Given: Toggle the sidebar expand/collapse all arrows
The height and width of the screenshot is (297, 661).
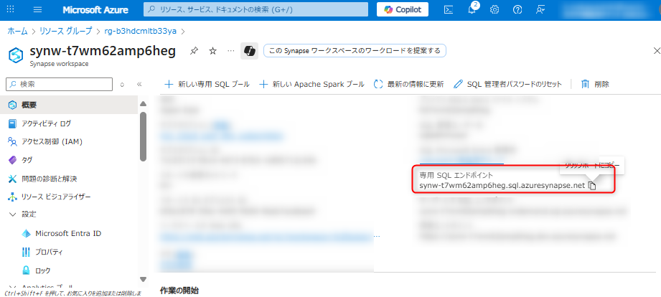Looking at the screenshot, I should tap(122, 85).
